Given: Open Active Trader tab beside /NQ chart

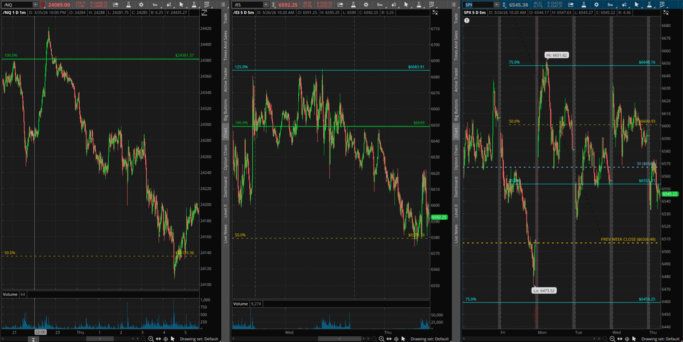Looking at the screenshot, I should (x=225, y=80).
